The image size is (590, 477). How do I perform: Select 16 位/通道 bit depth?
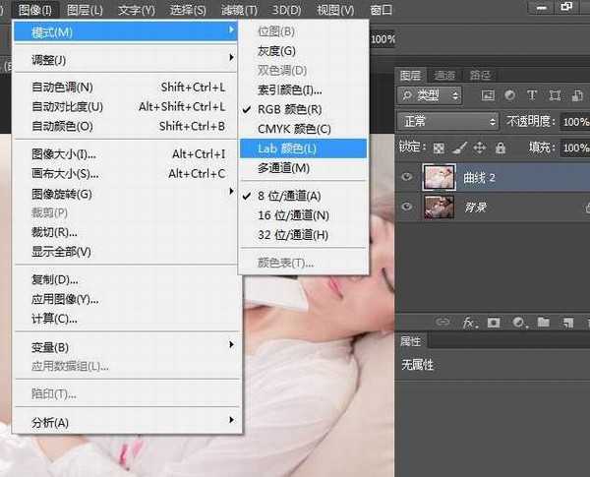pyautogui.click(x=292, y=214)
